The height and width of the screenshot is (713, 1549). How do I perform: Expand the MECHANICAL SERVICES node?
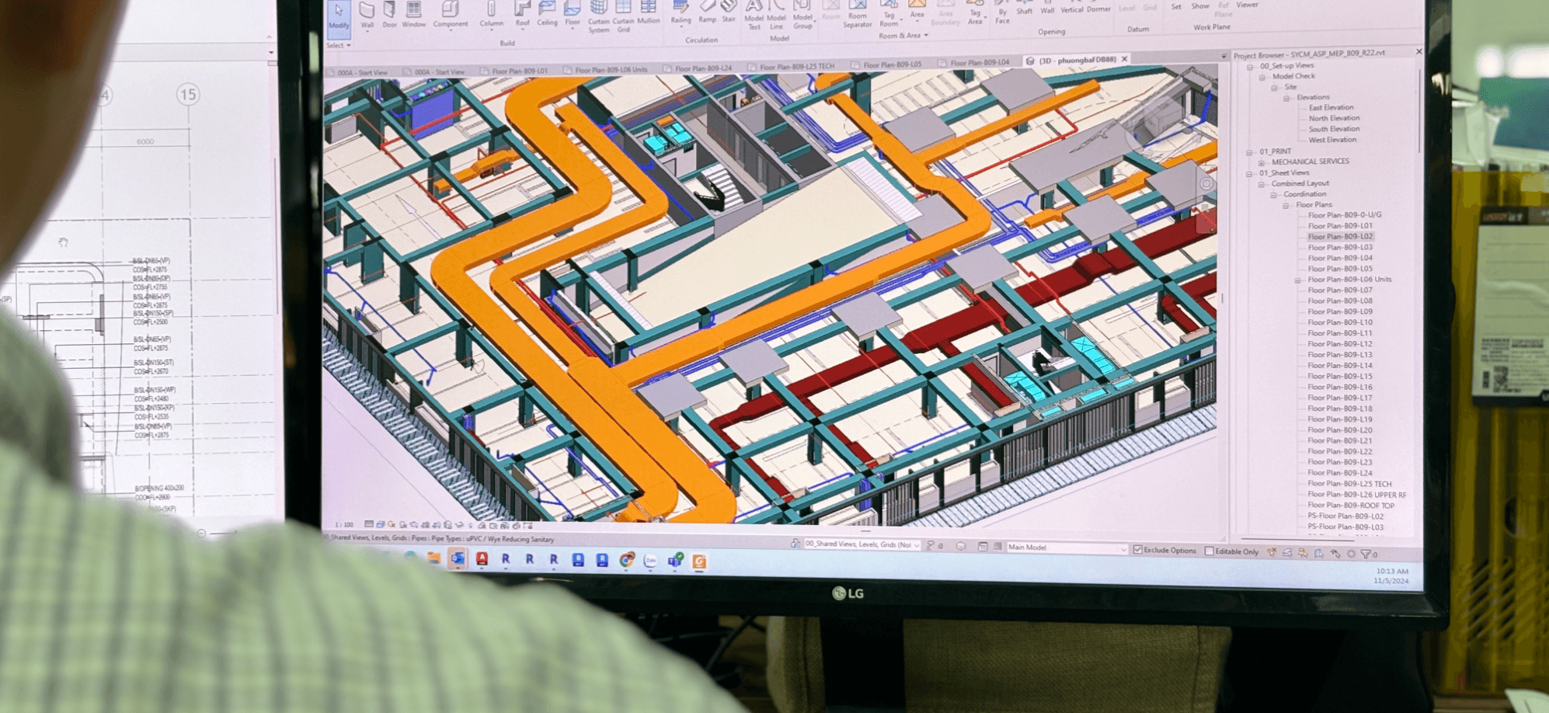1262,162
